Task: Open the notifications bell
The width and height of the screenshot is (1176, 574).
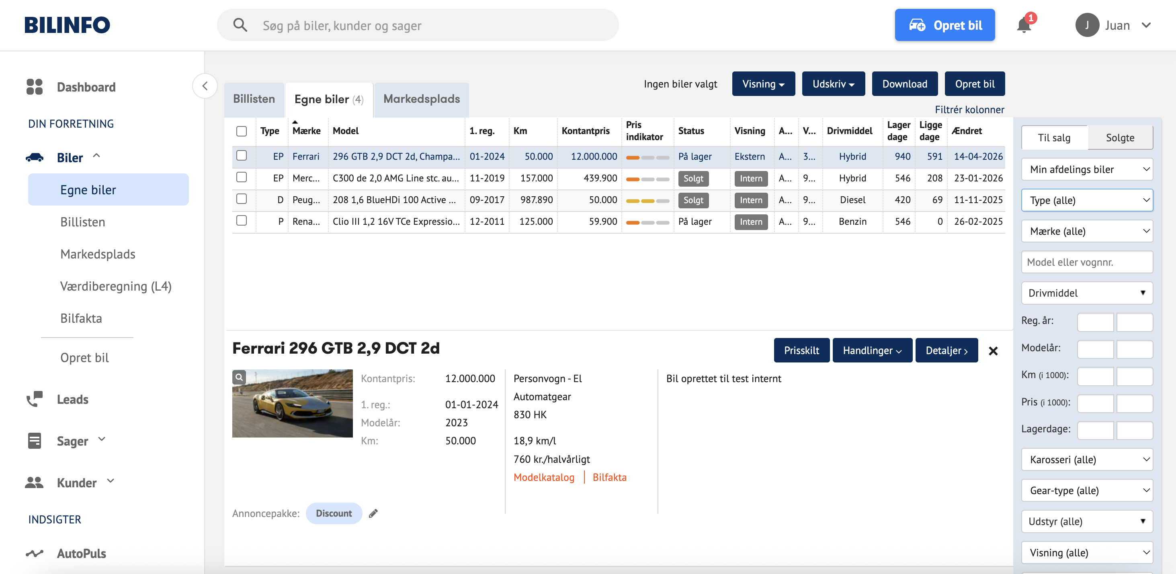Action: pos(1024,25)
